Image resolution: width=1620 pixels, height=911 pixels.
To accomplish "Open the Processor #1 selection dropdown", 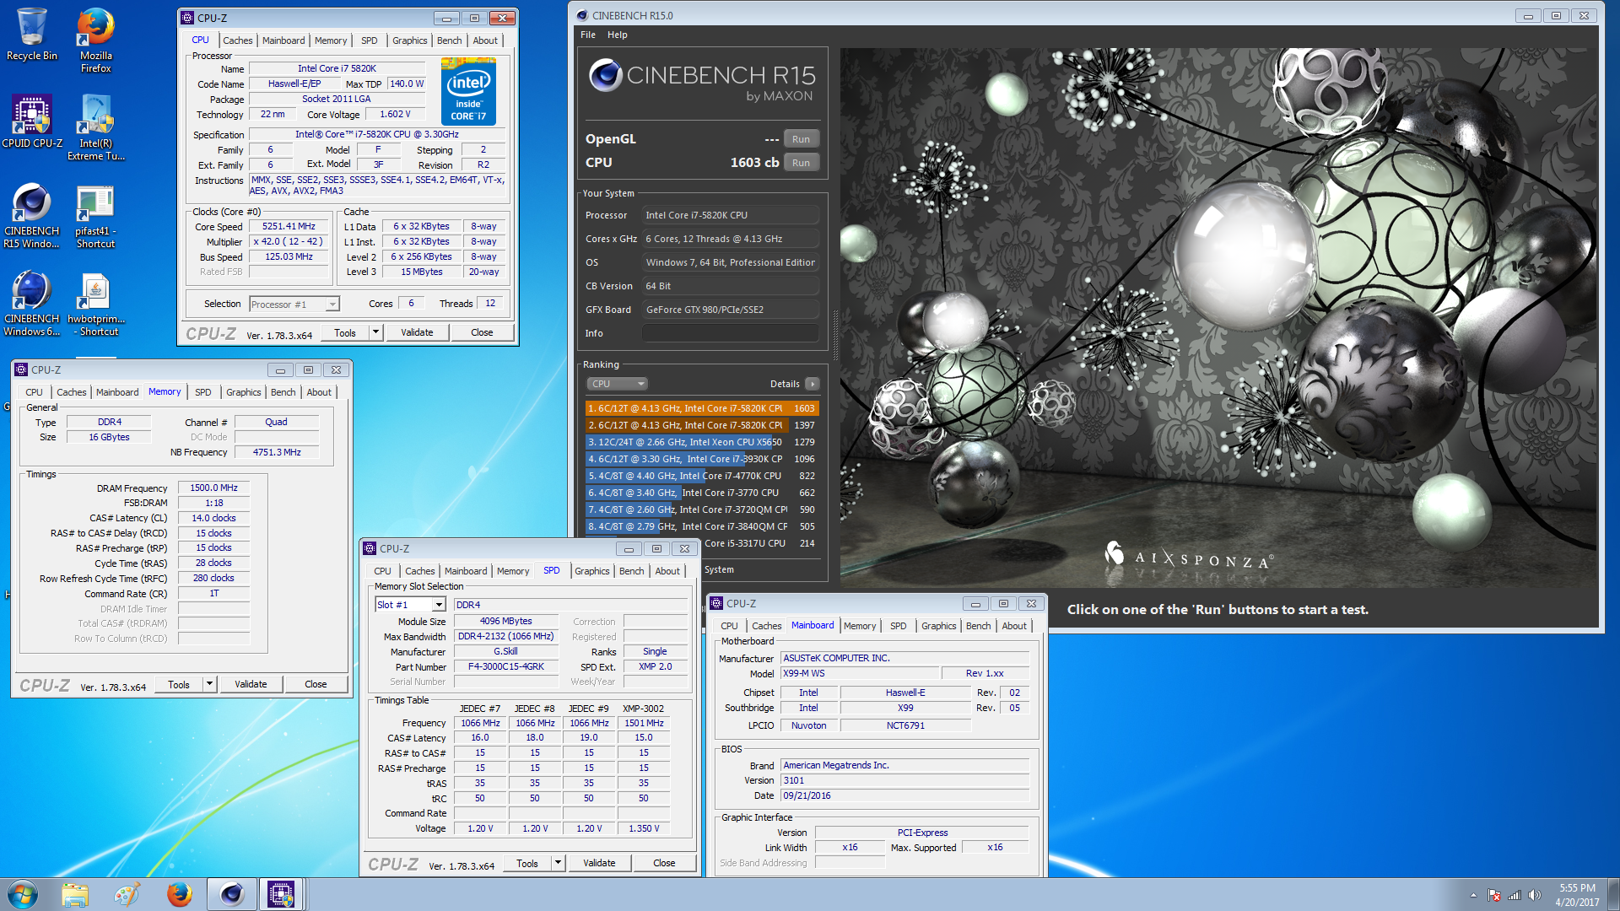I will [x=294, y=305].
